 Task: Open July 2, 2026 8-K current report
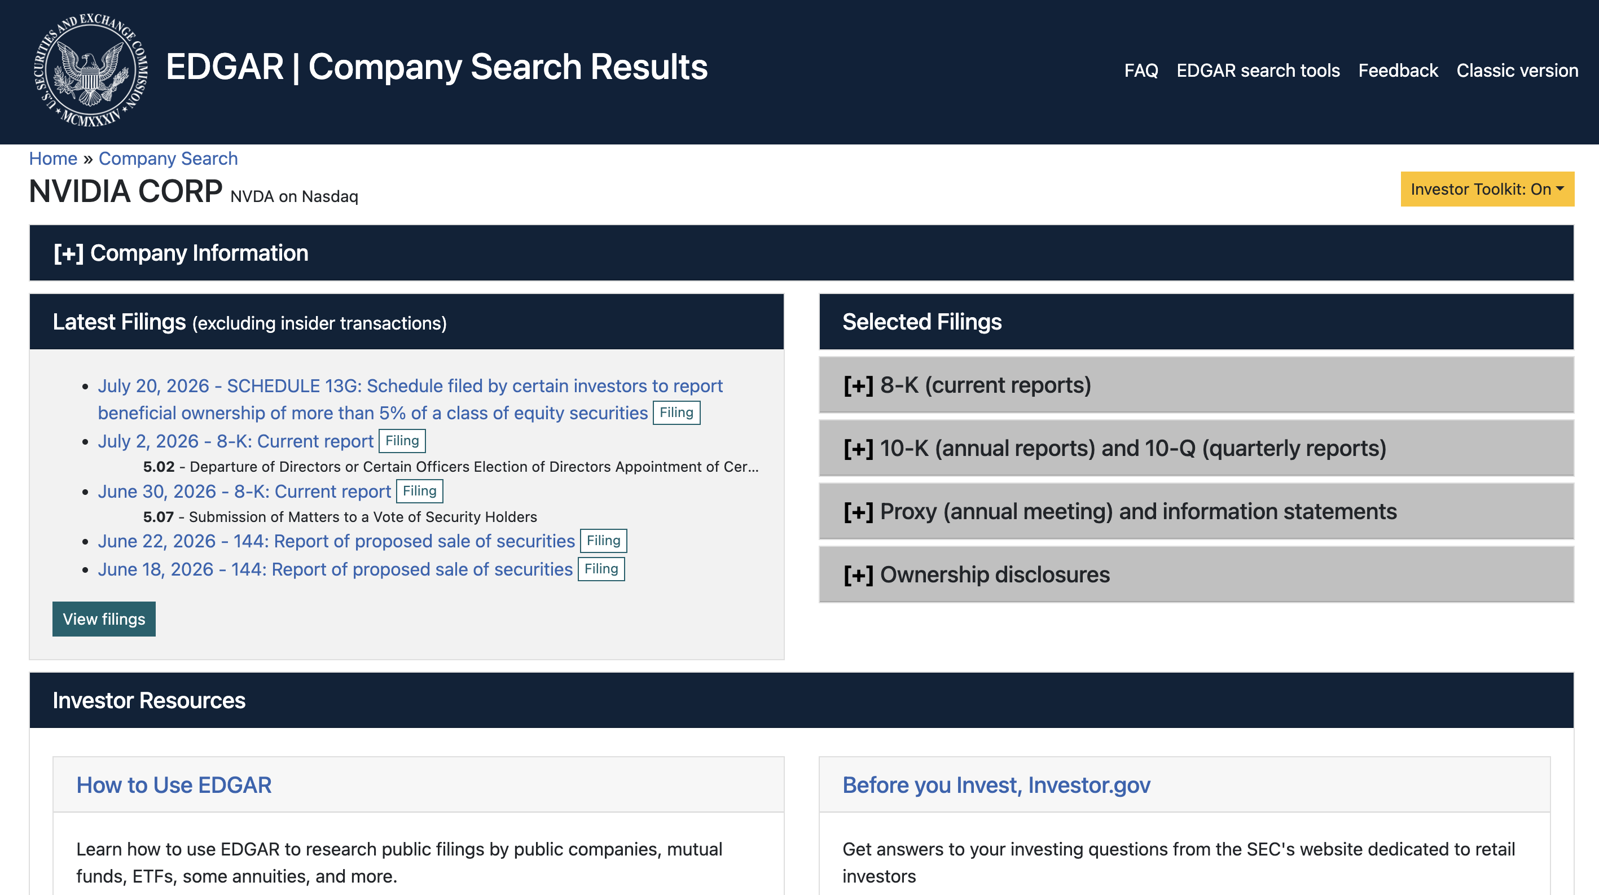pyautogui.click(x=236, y=441)
